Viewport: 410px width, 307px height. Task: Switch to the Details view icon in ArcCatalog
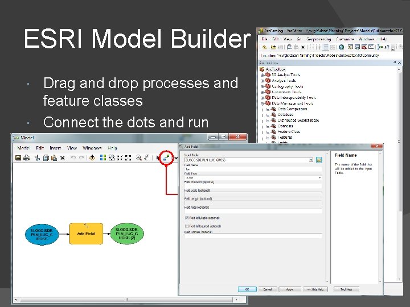(326, 47)
